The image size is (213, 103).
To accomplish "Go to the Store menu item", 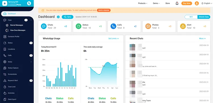I will click(x=168, y=3).
